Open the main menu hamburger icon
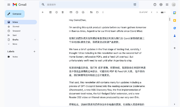Image resolution: width=180 pixels, height=107 pixels. (x=9, y=5)
